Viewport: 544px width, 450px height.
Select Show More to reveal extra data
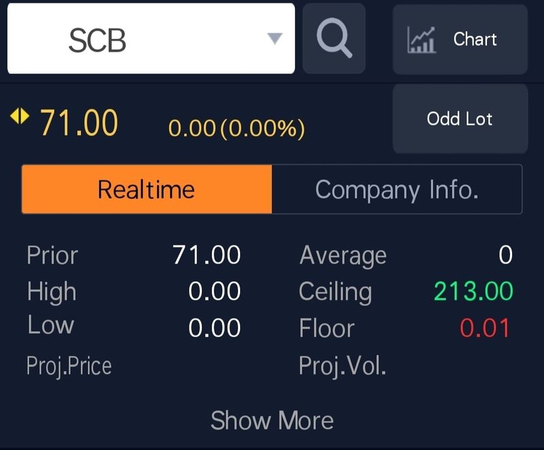271,419
